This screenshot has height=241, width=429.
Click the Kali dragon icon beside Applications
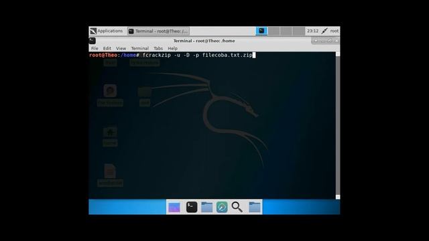point(93,31)
